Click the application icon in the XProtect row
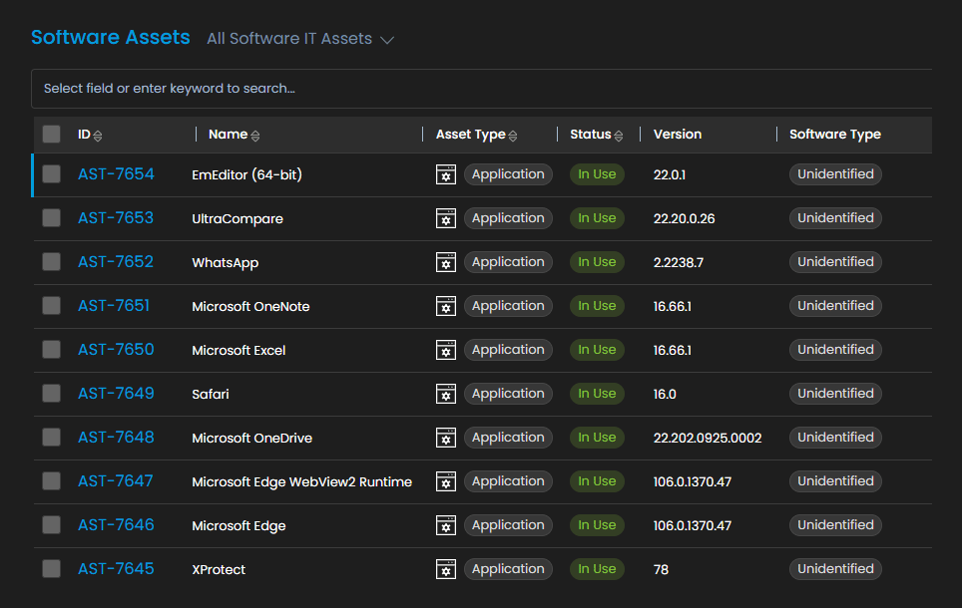The height and width of the screenshot is (608, 962). (x=446, y=569)
